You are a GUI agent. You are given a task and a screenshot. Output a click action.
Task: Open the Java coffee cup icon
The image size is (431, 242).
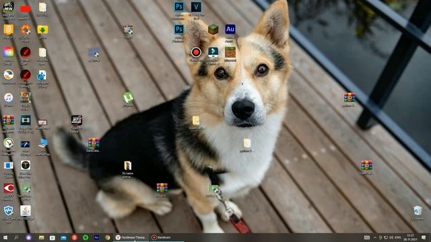[26, 210]
